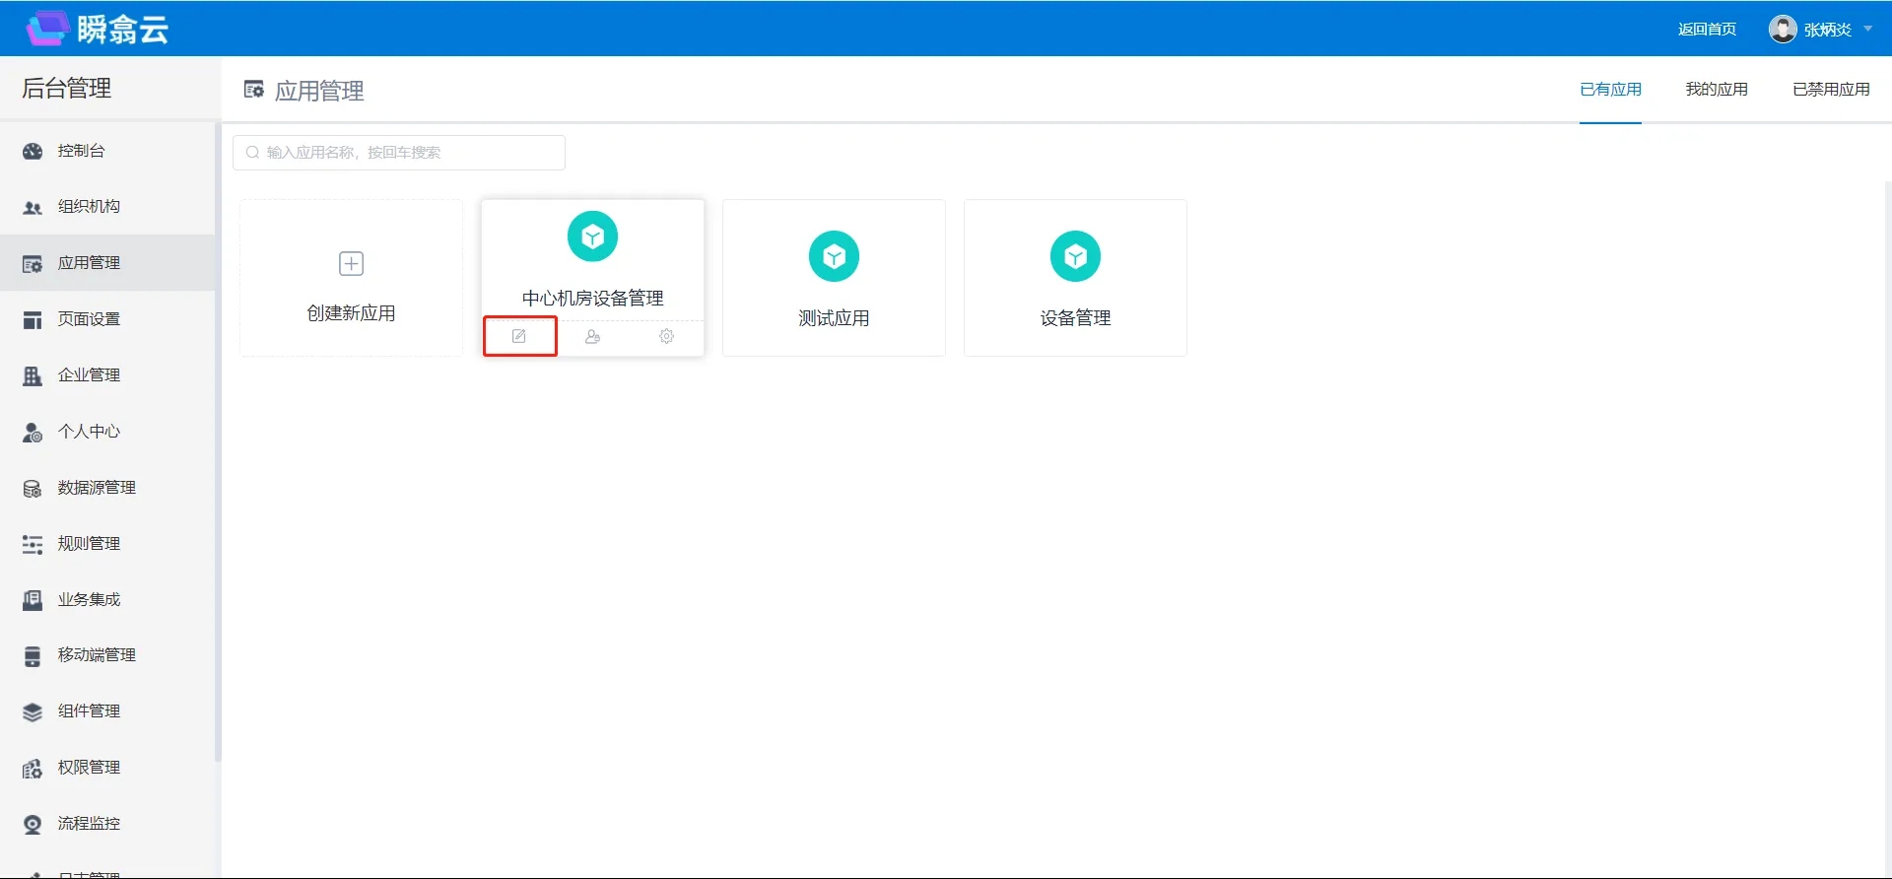Open the 测试应用 application cube icon

[x=834, y=257]
